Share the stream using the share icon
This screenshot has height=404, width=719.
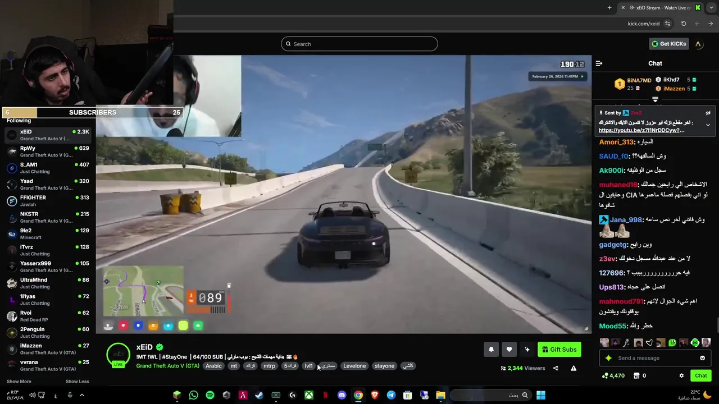(556, 368)
